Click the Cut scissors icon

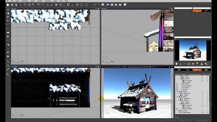tap(21, 5)
